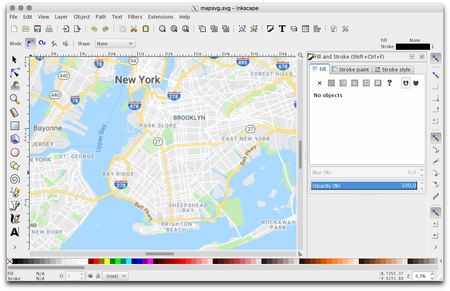The width and height of the screenshot is (450, 291).
Task: Expand more snap controls chevron
Action: tap(436, 247)
